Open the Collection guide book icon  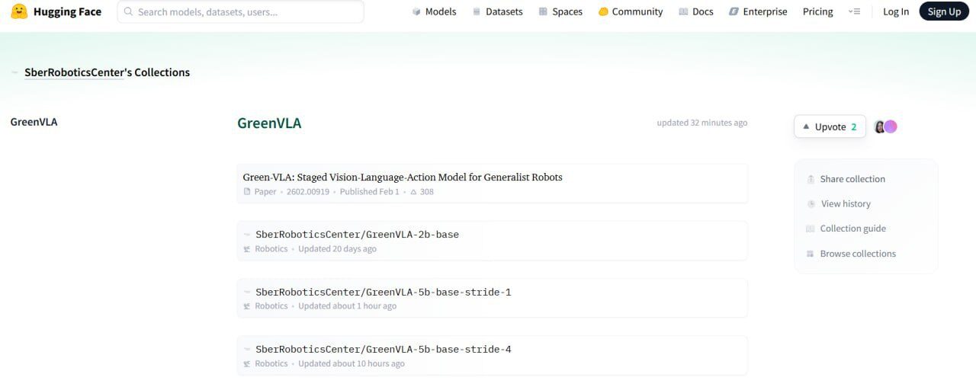point(811,229)
